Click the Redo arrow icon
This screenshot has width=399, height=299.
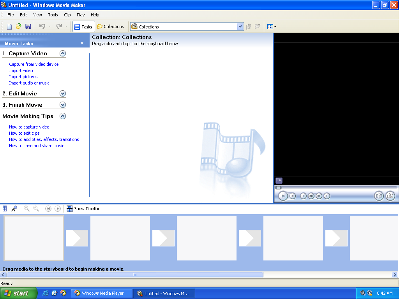pyautogui.click(x=59, y=26)
